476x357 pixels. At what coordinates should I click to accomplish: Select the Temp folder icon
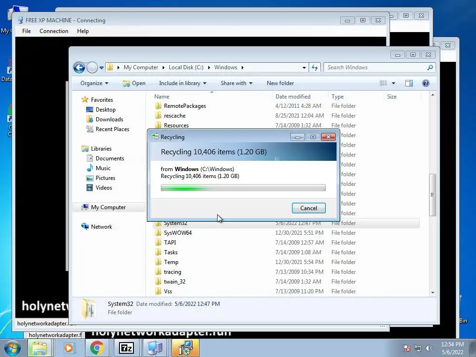[158, 262]
